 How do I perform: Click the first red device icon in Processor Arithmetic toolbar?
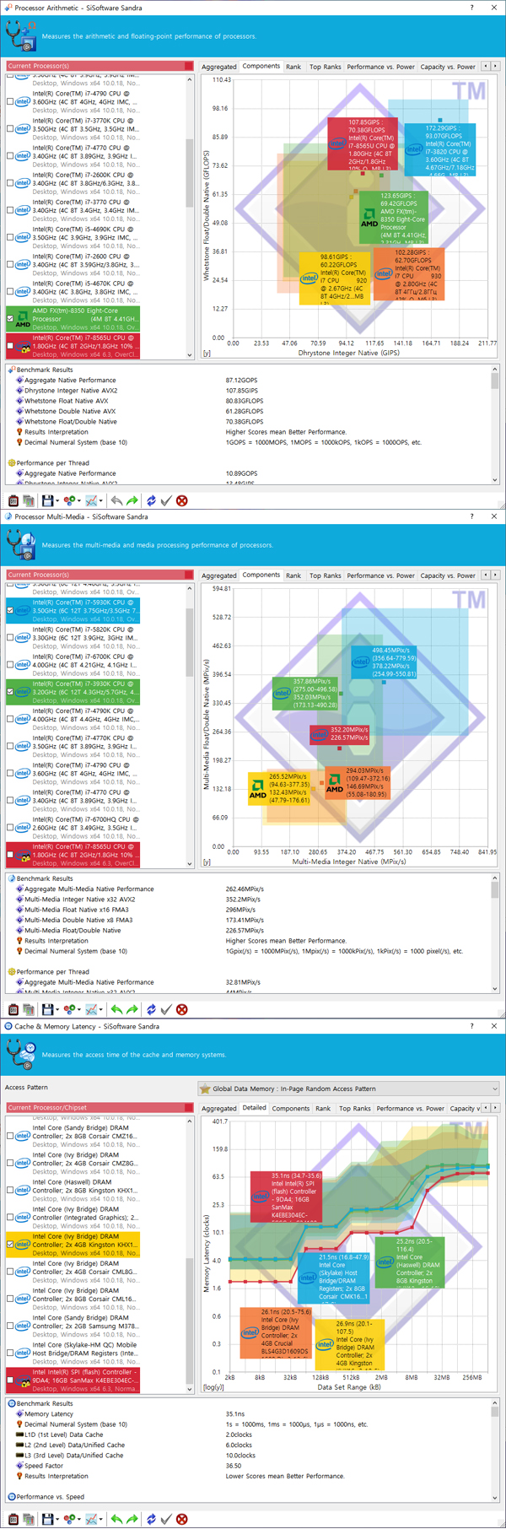coord(13,500)
